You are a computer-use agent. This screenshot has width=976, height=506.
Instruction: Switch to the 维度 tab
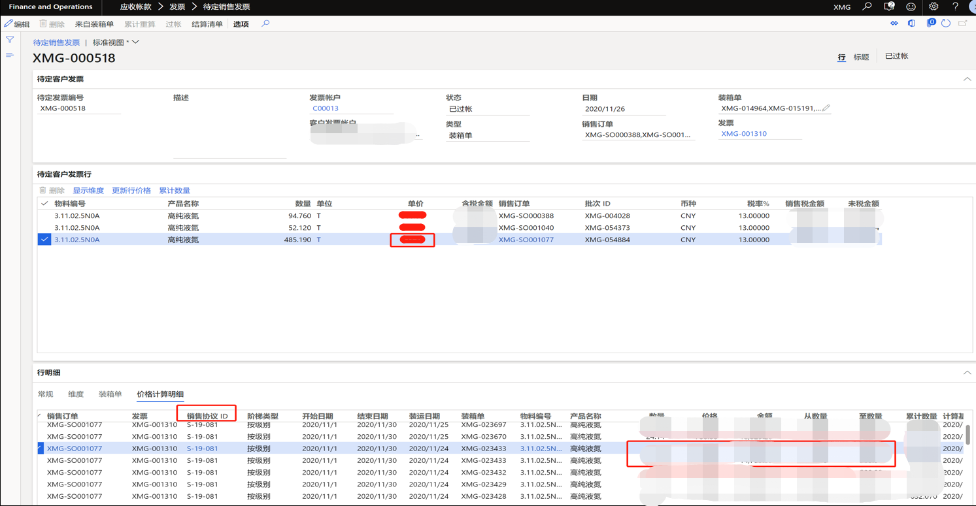tap(76, 394)
